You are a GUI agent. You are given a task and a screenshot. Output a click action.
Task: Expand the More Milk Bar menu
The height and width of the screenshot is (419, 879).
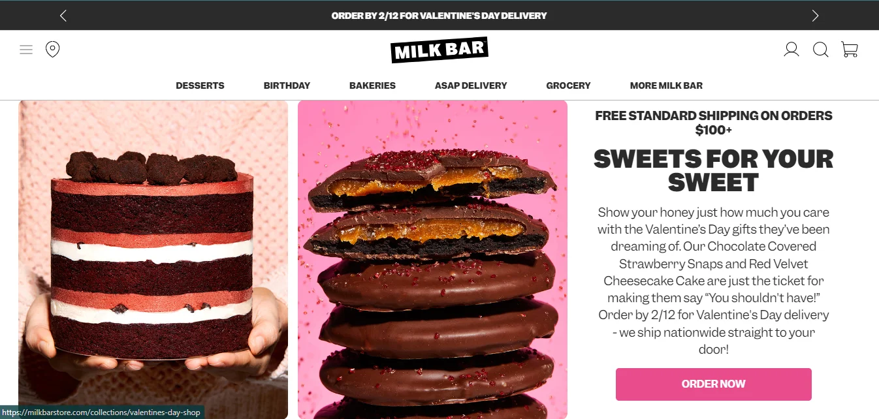click(666, 85)
